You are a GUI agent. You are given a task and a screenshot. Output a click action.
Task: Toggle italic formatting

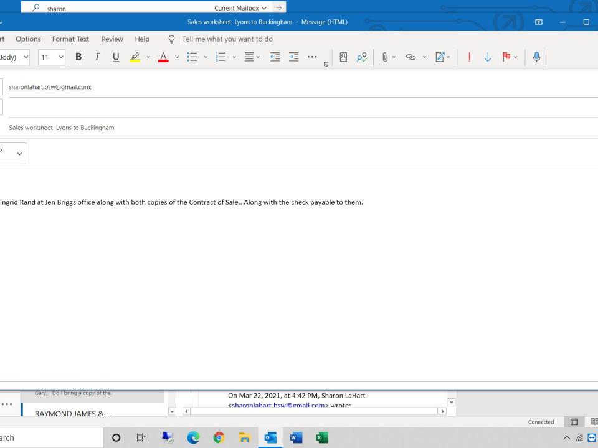pos(97,57)
